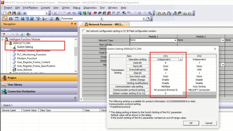Click the project tree vertical scrollbar thumb
The width and height of the screenshot is (233, 131).
pyautogui.click(x=76, y=51)
